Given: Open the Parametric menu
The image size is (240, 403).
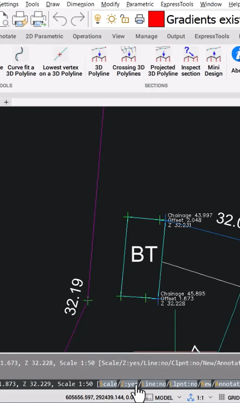Looking at the screenshot, I should (140, 4).
